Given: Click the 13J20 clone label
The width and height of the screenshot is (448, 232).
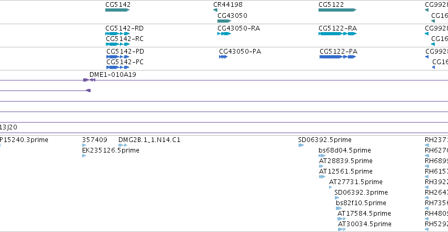Looking at the screenshot, I should 8,127.
